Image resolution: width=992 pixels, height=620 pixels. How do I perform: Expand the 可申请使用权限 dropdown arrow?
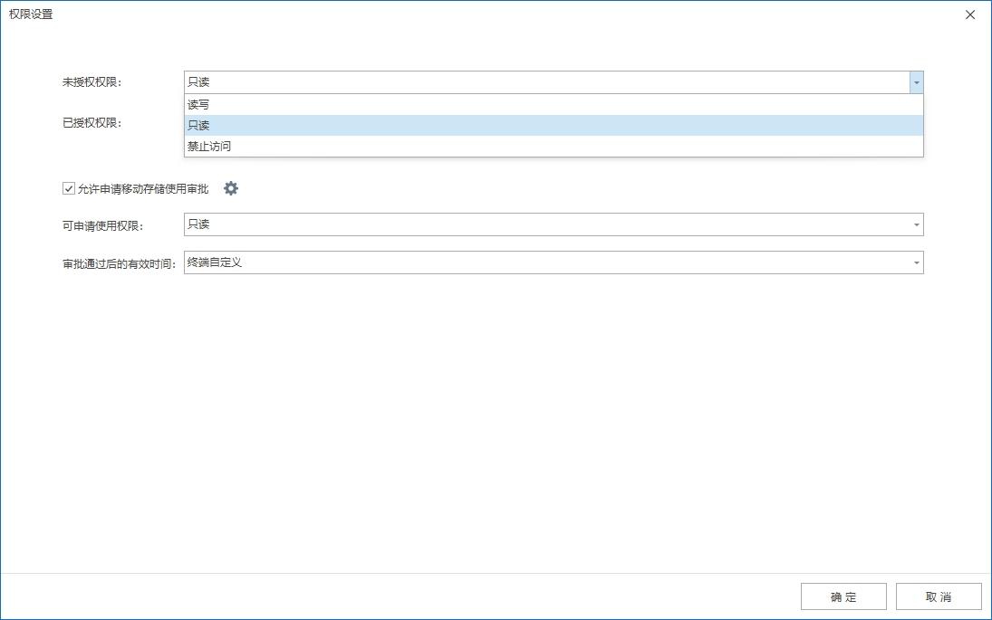(916, 224)
